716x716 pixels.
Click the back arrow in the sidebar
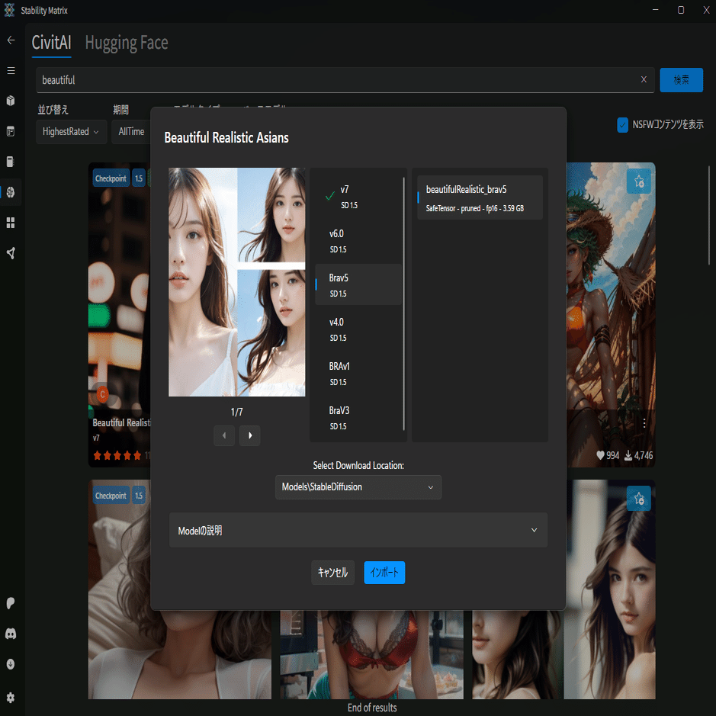point(11,40)
